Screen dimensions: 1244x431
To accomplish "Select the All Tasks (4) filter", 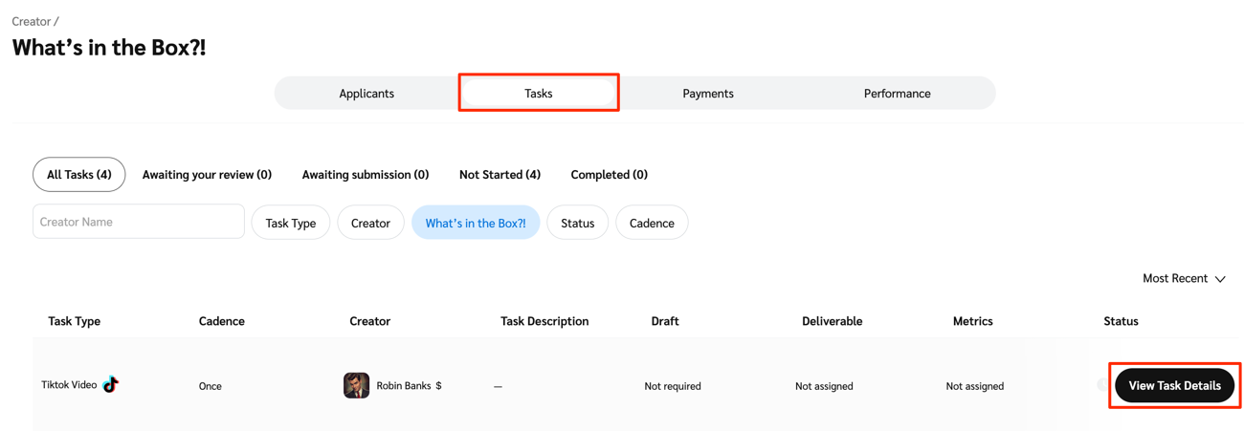I will 78,175.
